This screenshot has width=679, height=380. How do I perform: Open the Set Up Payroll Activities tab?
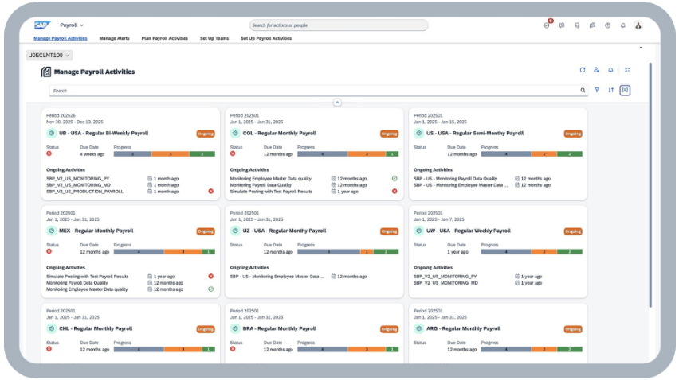click(266, 38)
